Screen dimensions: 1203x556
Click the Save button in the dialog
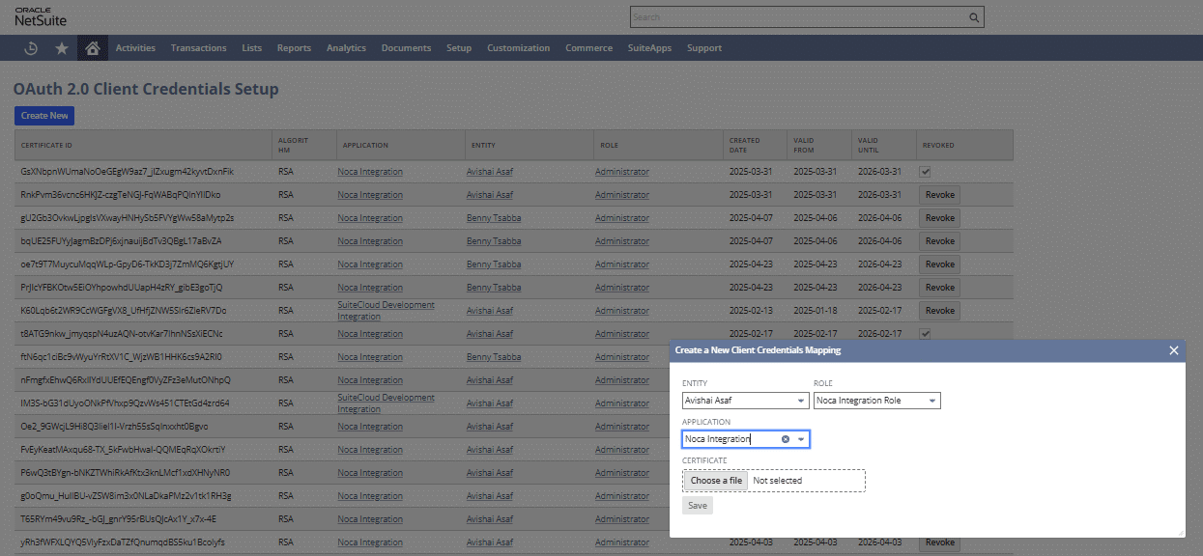698,506
